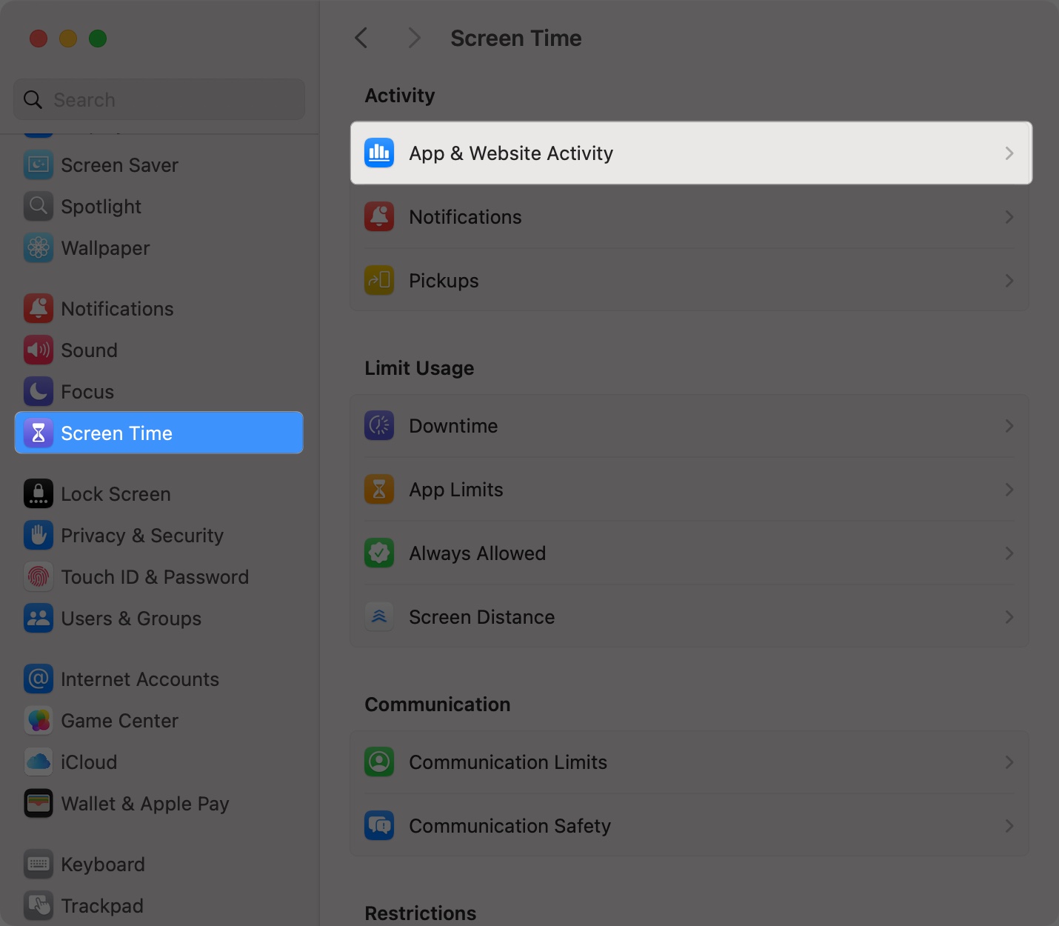Click the Communication Safety icon

point(379,825)
